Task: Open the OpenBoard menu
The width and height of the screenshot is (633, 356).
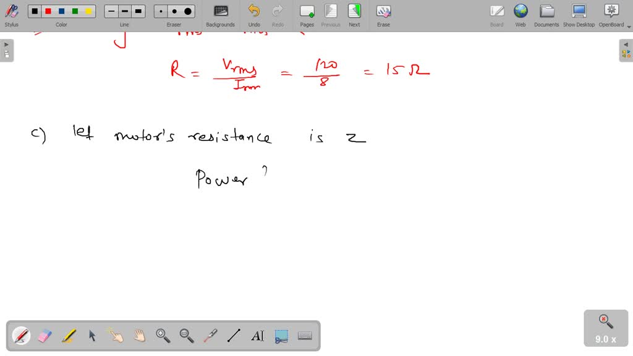Action: (611, 15)
